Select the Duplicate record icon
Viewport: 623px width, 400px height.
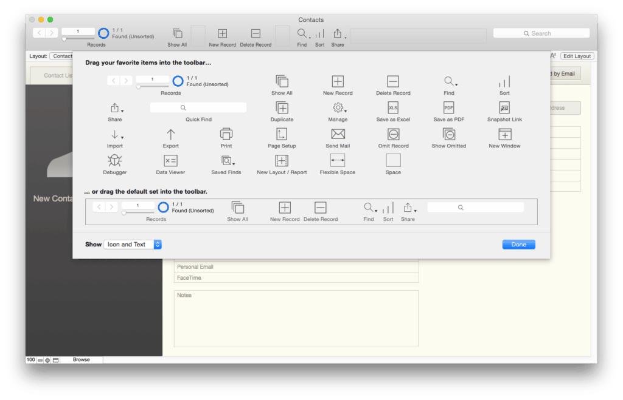(282, 108)
